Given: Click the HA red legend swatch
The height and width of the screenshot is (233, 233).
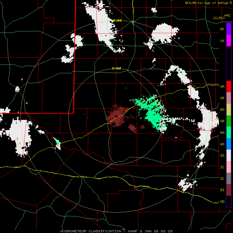Looking at the screenshot, I should [229, 86].
